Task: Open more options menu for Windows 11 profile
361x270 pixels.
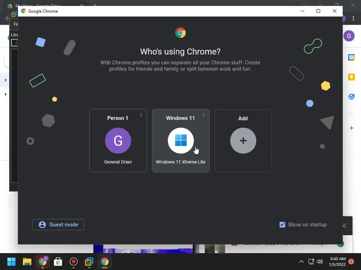Action: [204, 115]
